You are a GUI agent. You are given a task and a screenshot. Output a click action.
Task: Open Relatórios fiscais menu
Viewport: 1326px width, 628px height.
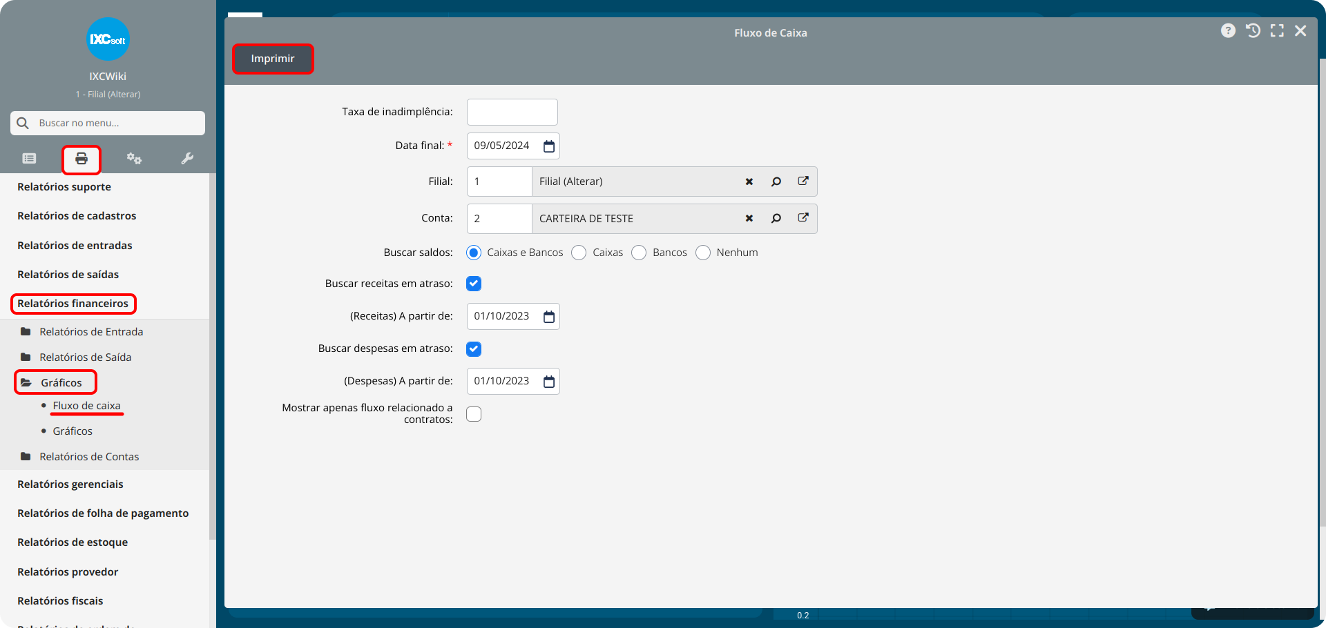coord(60,601)
